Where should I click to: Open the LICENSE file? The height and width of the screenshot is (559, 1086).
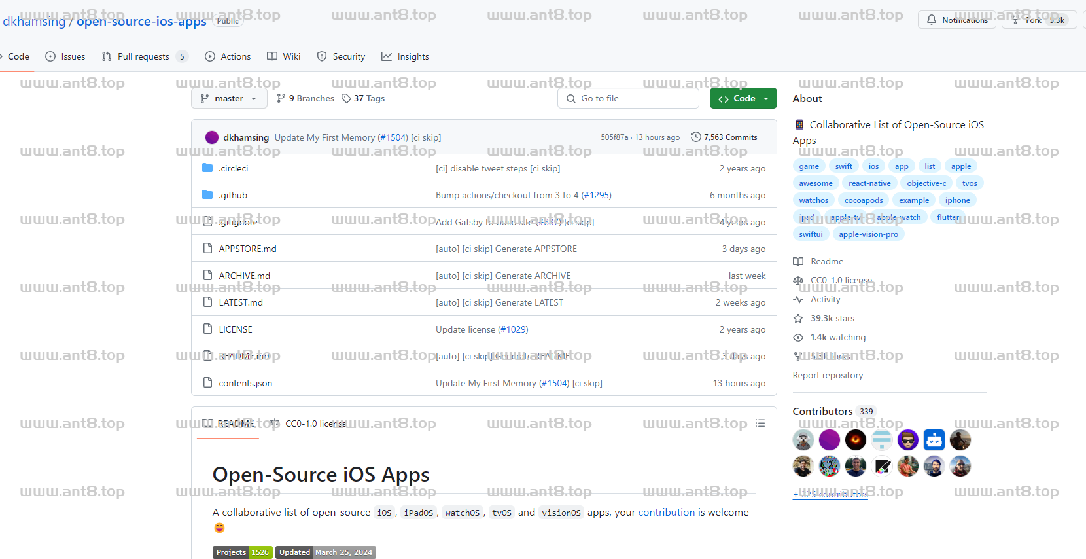point(236,329)
